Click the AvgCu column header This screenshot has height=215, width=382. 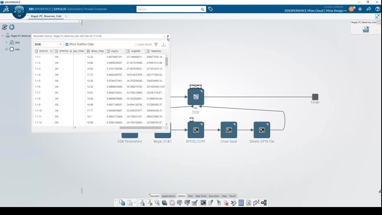click(x=115, y=51)
